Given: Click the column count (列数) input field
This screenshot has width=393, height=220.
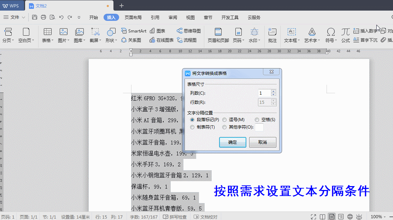Looking at the screenshot, I should click(x=264, y=93).
